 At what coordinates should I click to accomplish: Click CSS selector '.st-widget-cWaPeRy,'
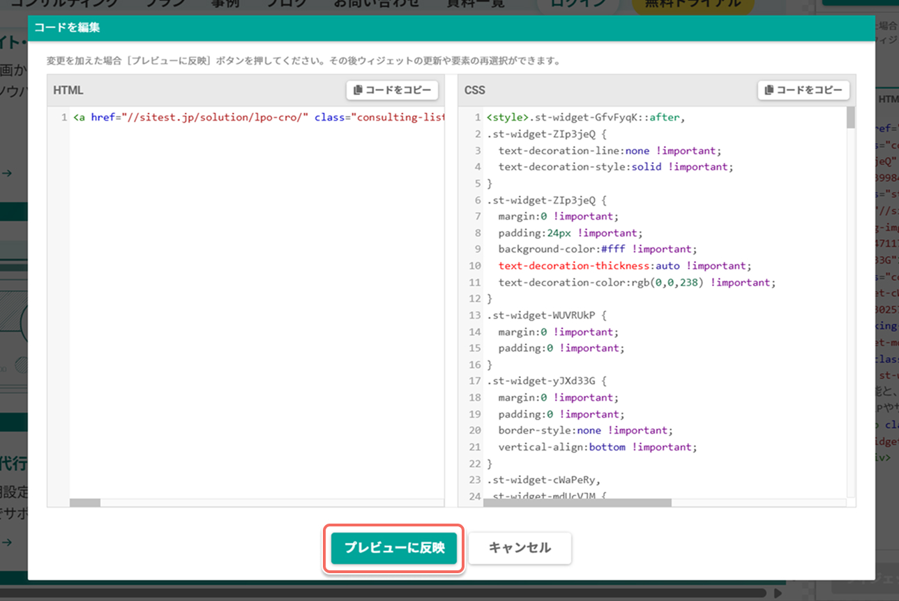pos(544,480)
